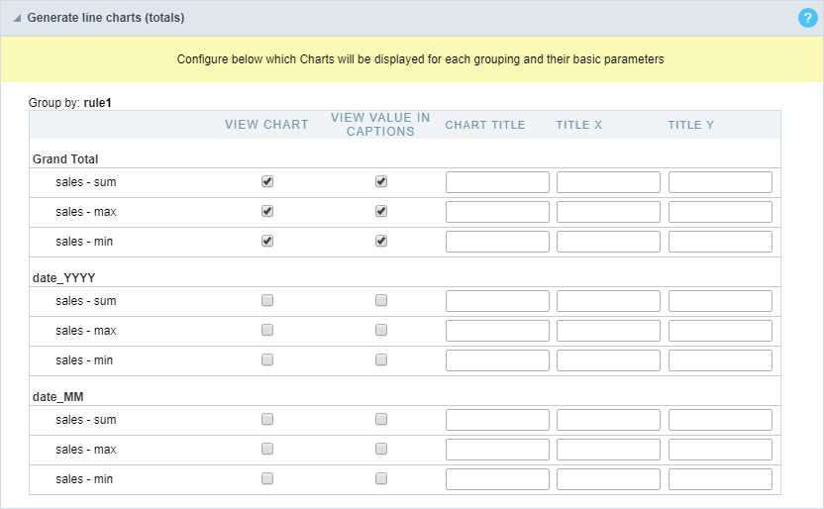This screenshot has width=824, height=509.
Task: Click the 'sales - max' label under date_YYYY
Action: click(85, 331)
